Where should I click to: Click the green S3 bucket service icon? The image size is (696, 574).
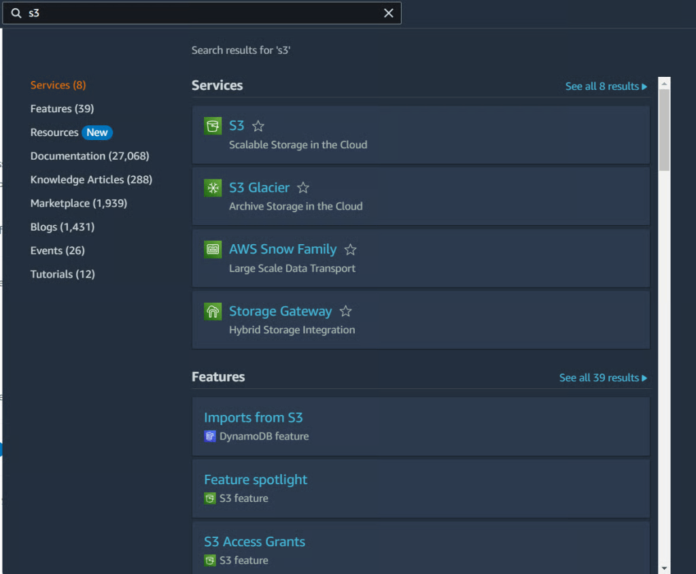[213, 126]
